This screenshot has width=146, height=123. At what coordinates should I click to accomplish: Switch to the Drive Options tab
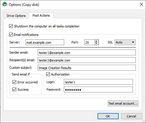click(x=16, y=16)
